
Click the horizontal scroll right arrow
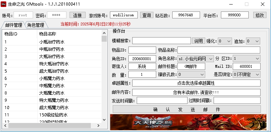point(98,126)
